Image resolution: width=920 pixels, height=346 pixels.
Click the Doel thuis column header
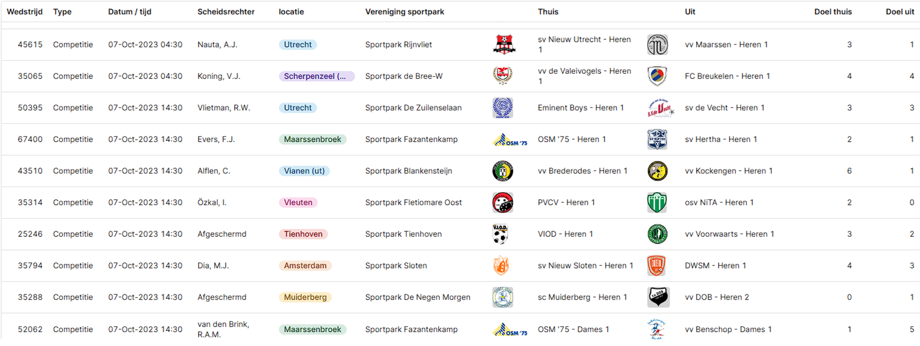pos(833,11)
